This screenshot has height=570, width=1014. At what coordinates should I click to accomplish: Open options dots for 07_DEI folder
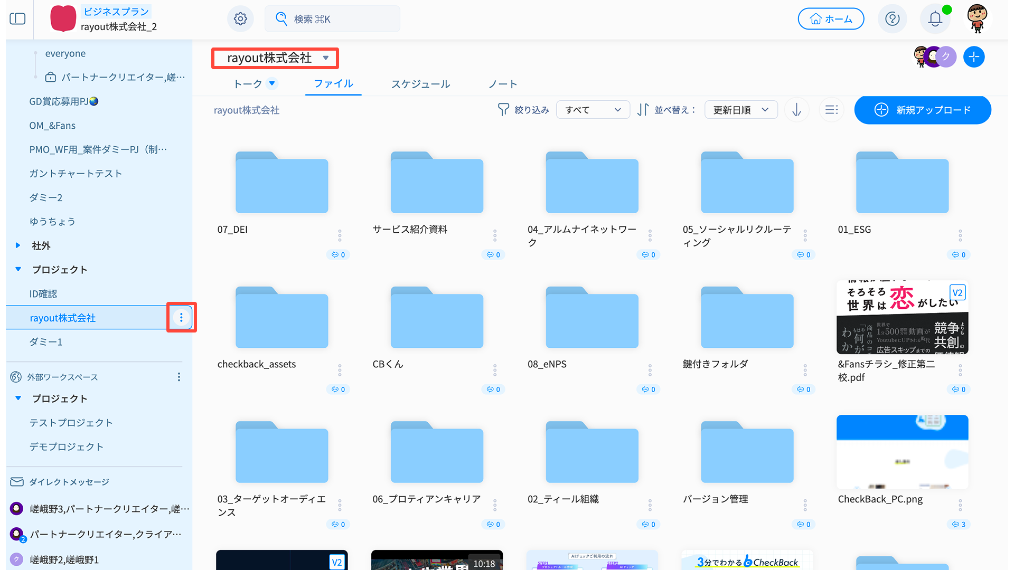[x=340, y=235]
